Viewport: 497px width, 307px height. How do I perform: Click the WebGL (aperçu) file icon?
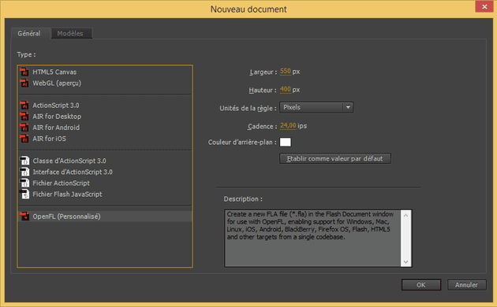(24, 83)
